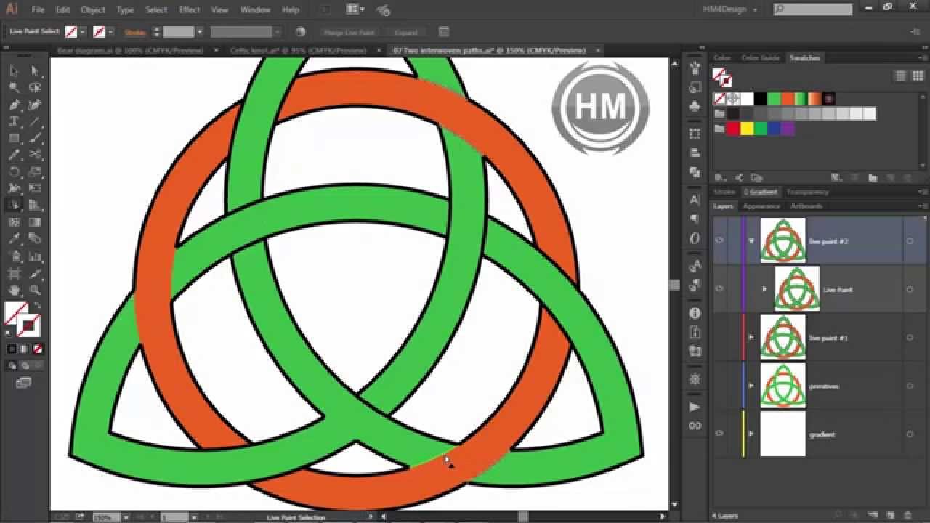Select the Magic Wand tool
930x523 pixels.
(14, 88)
